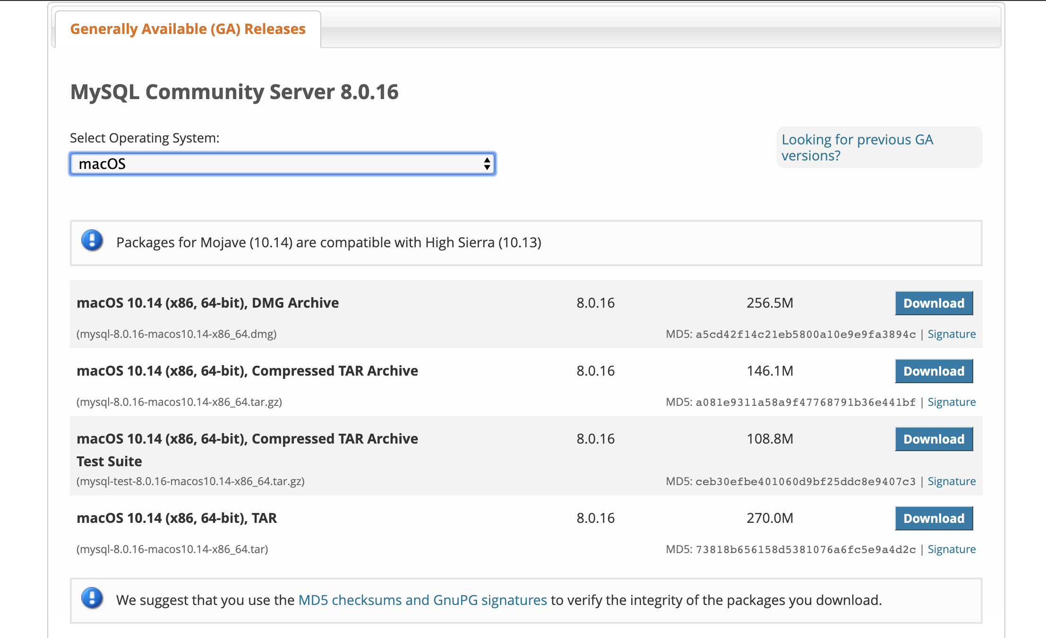The height and width of the screenshot is (638, 1046).
Task: Open the Select Operating System dropdown showing macOS
Action: (282, 164)
